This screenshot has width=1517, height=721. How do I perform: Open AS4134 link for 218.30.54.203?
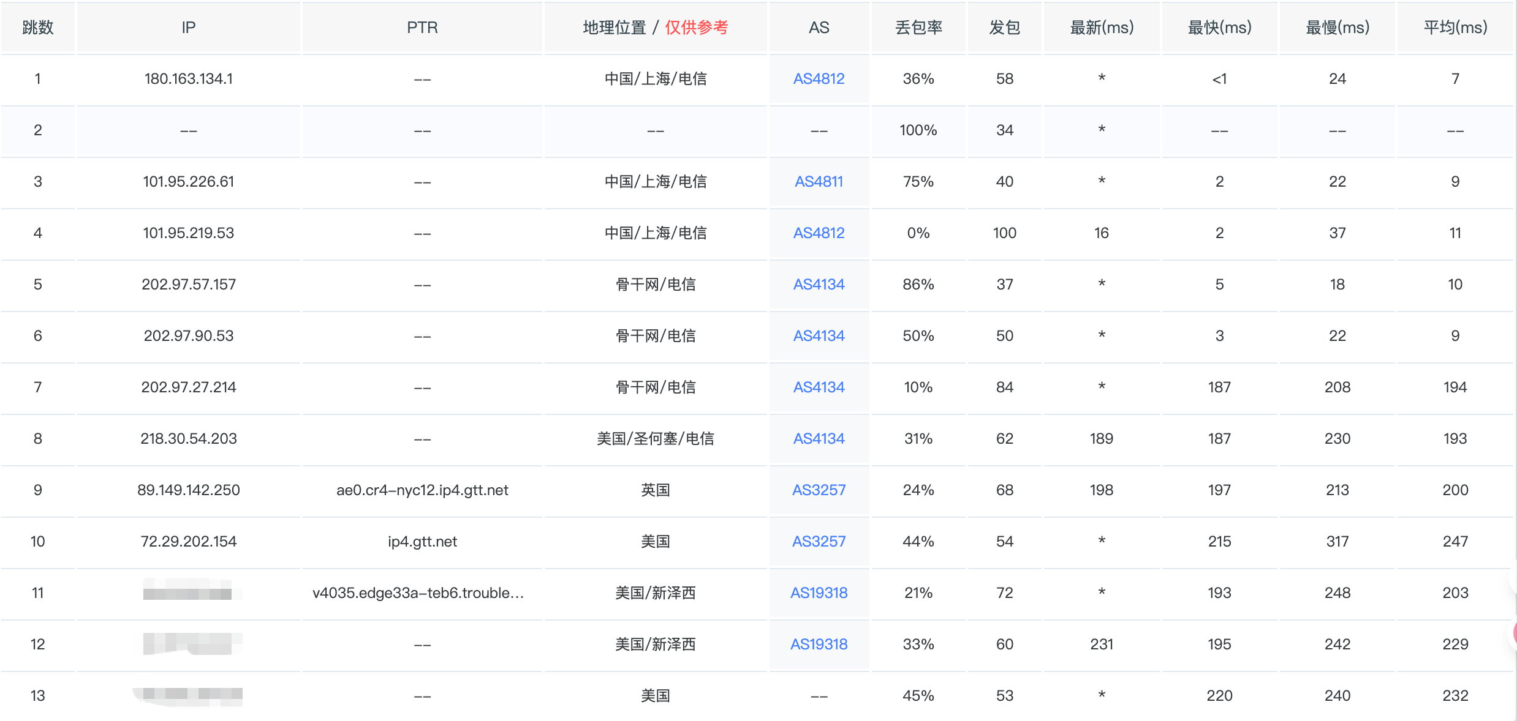[819, 439]
